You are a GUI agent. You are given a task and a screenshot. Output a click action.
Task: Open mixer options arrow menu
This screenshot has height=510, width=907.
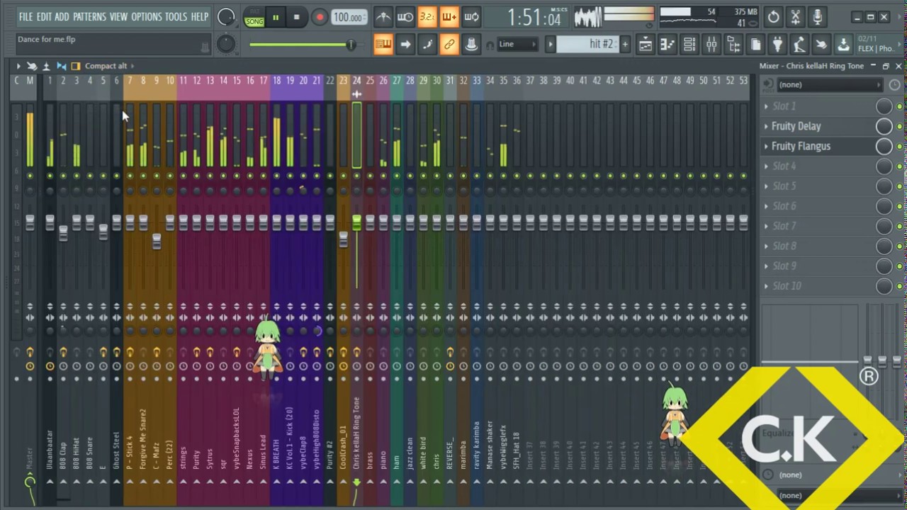click(18, 66)
